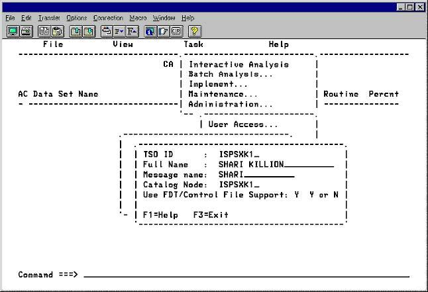The height and width of the screenshot is (292, 428).
Task: Choose Batch Analysis... from Task pulldown
Action: pyautogui.click(x=231, y=74)
